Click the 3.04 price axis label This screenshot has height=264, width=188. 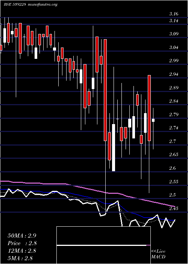174,48
